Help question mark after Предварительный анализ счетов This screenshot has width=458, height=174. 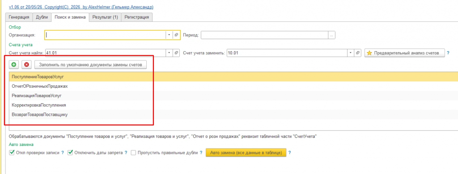click(448, 53)
